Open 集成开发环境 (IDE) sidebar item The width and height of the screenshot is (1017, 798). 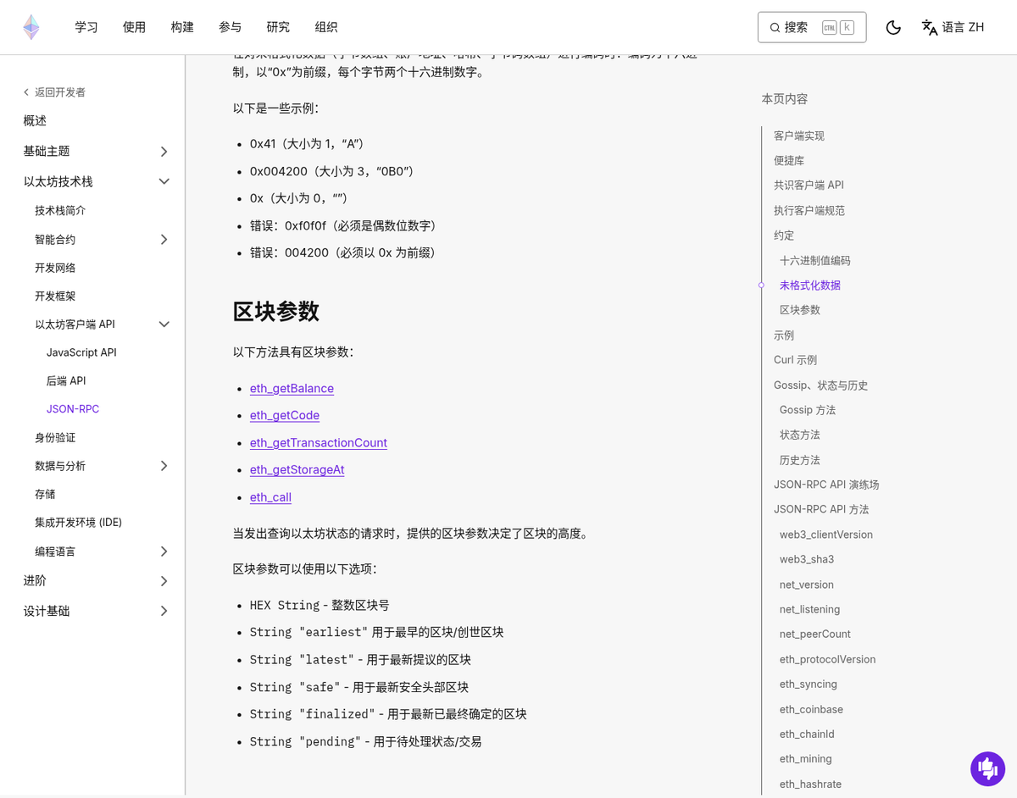(78, 523)
